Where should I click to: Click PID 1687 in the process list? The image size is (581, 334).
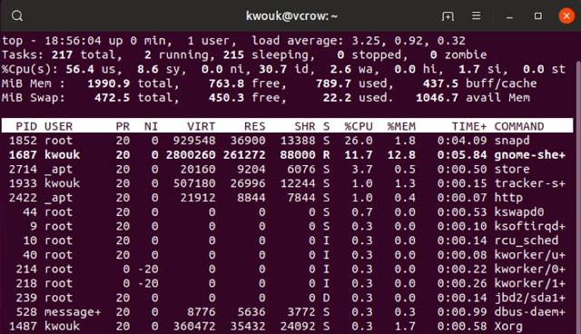click(x=23, y=155)
